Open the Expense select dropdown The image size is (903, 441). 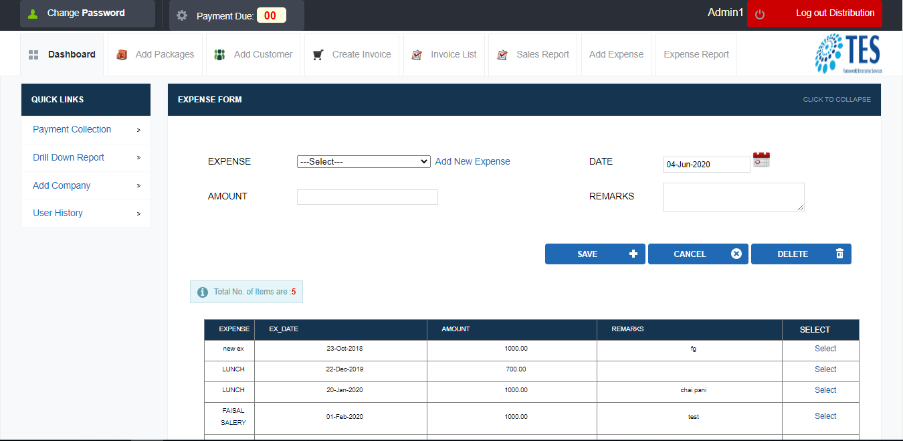point(364,161)
